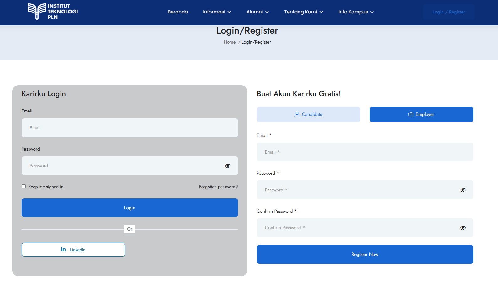The height and width of the screenshot is (281, 498).
Task: Expand the Informasi dropdown menu
Action: (217, 12)
